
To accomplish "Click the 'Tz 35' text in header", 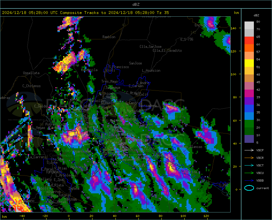I will [x=163, y=13].
